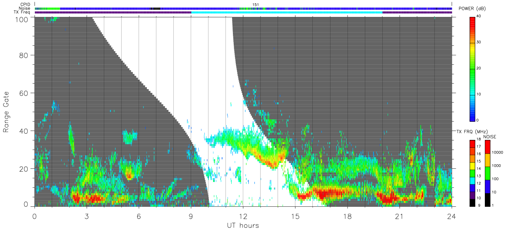The image size is (508, 234).
Task: Click the 20 tick on the power color bar
Action: tap(479, 69)
